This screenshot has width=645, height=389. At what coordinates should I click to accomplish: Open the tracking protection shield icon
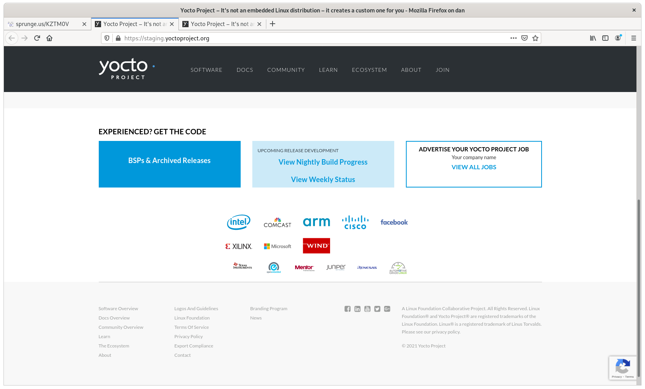point(107,38)
